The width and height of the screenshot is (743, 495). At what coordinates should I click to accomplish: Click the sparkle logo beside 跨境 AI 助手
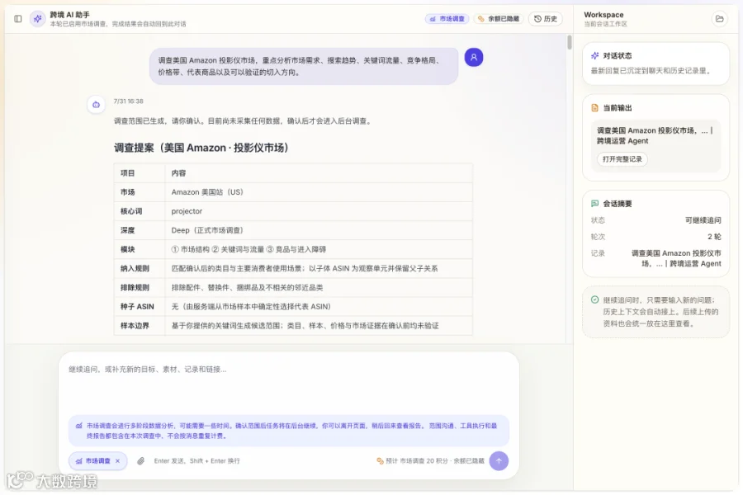click(37, 19)
